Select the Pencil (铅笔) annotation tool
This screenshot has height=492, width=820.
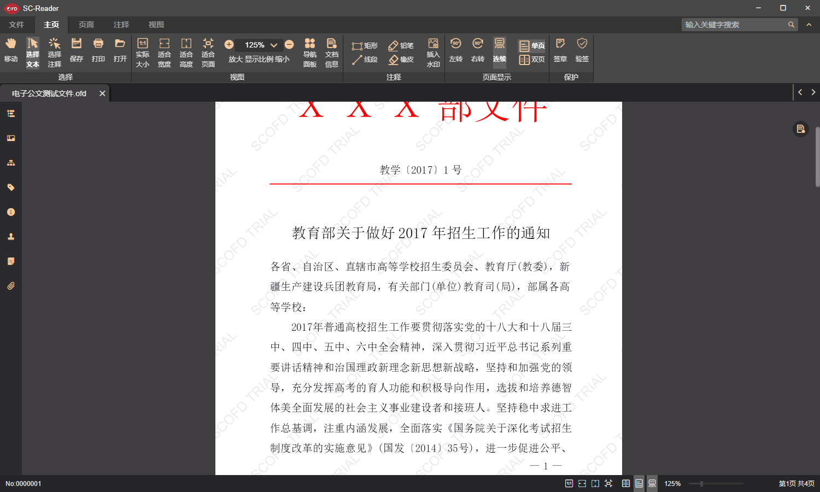pos(401,45)
